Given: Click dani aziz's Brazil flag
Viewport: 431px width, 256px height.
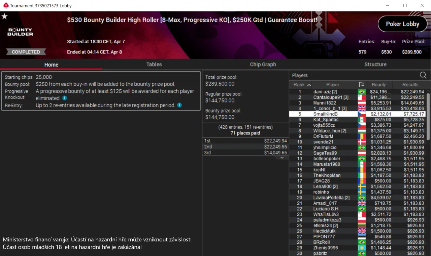Looking at the screenshot, I should pyautogui.click(x=362, y=92).
